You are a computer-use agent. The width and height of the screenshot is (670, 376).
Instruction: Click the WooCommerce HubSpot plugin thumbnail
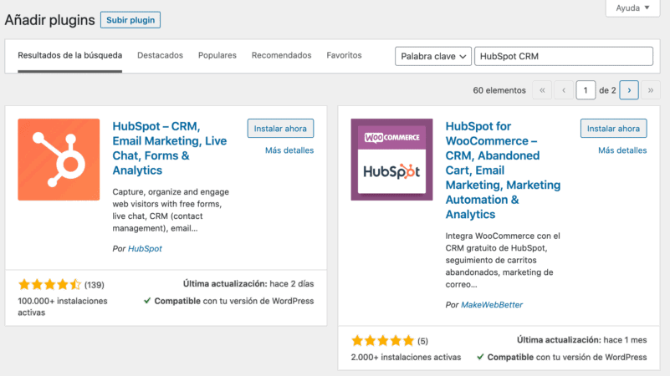(x=391, y=160)
